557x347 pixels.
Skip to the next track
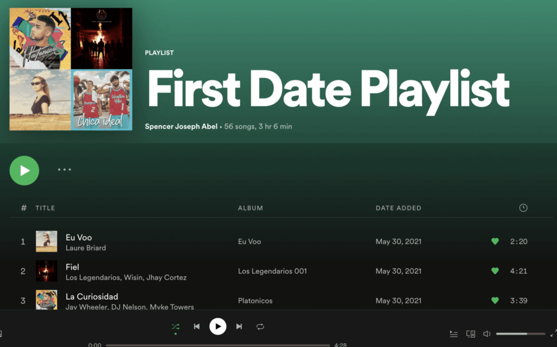[239, 326]
